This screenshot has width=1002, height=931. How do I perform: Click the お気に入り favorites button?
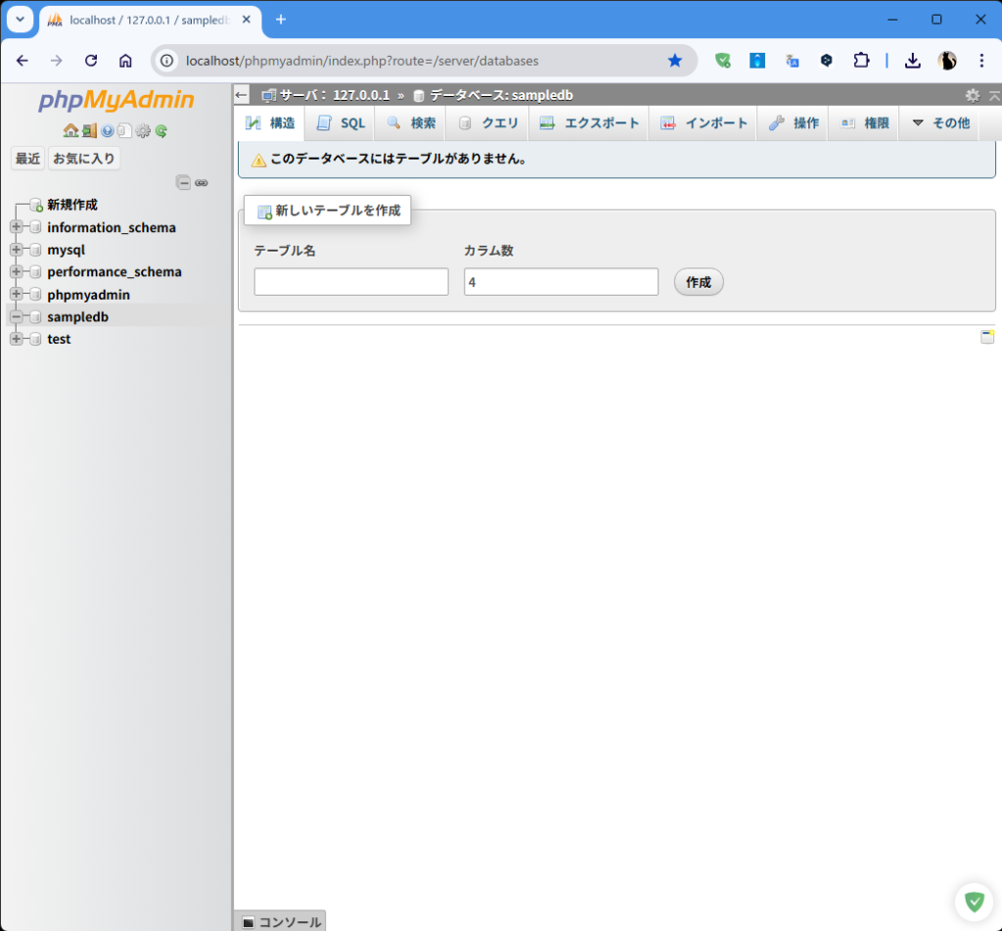[x=84, y=159]
